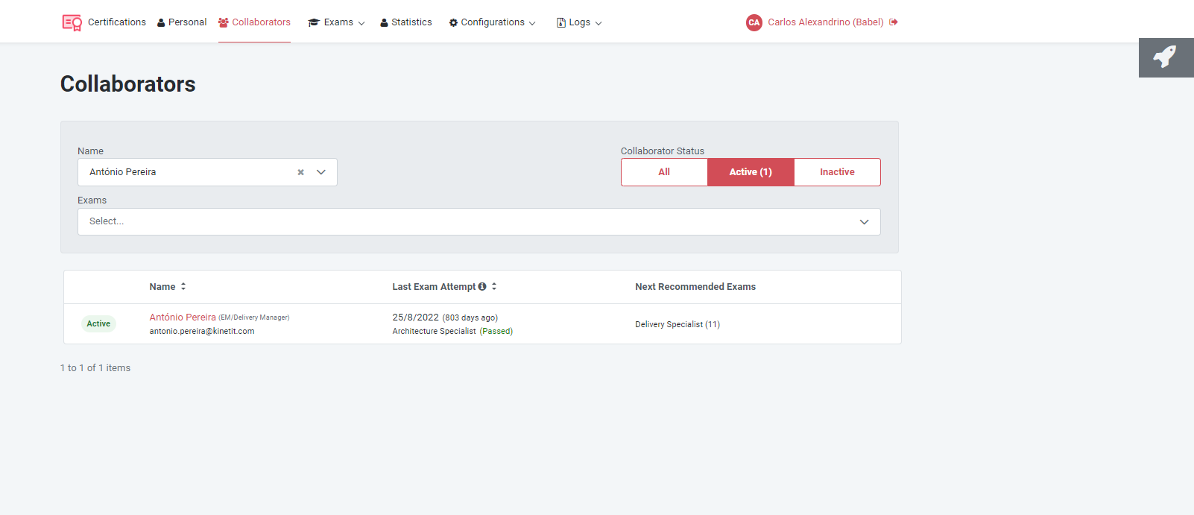1194x515 pixels.
Task: Clear the António Pereira name selection
Action: pyautogui.click(x=301, y=172)
